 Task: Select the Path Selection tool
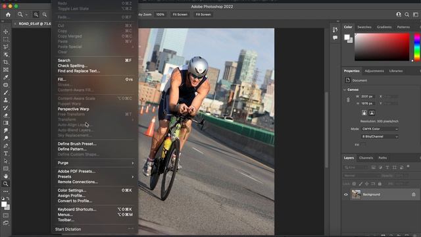[6, 161]
